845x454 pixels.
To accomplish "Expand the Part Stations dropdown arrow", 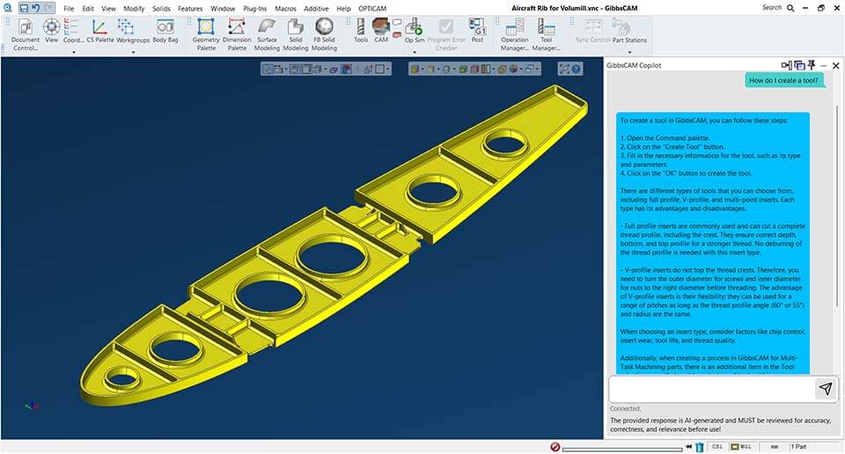I will (x=629, y=53).
